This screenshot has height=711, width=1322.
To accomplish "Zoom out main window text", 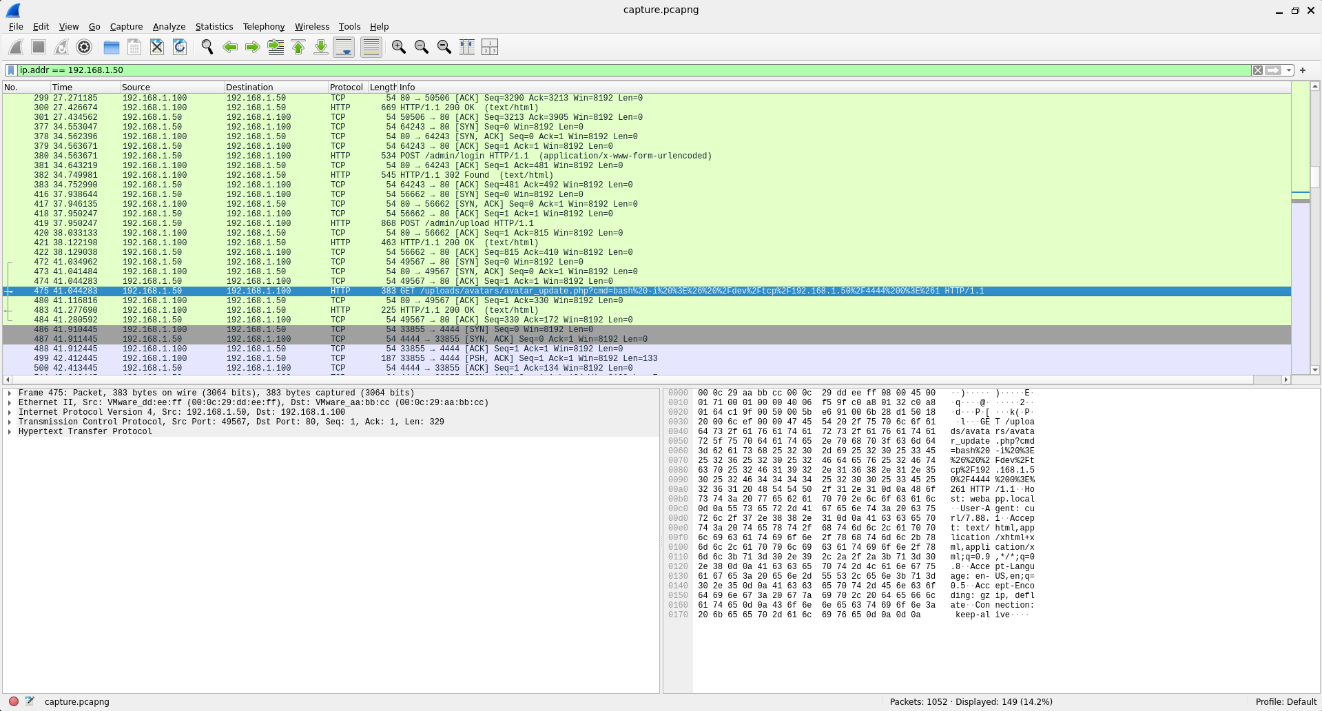I will [422, 47].
